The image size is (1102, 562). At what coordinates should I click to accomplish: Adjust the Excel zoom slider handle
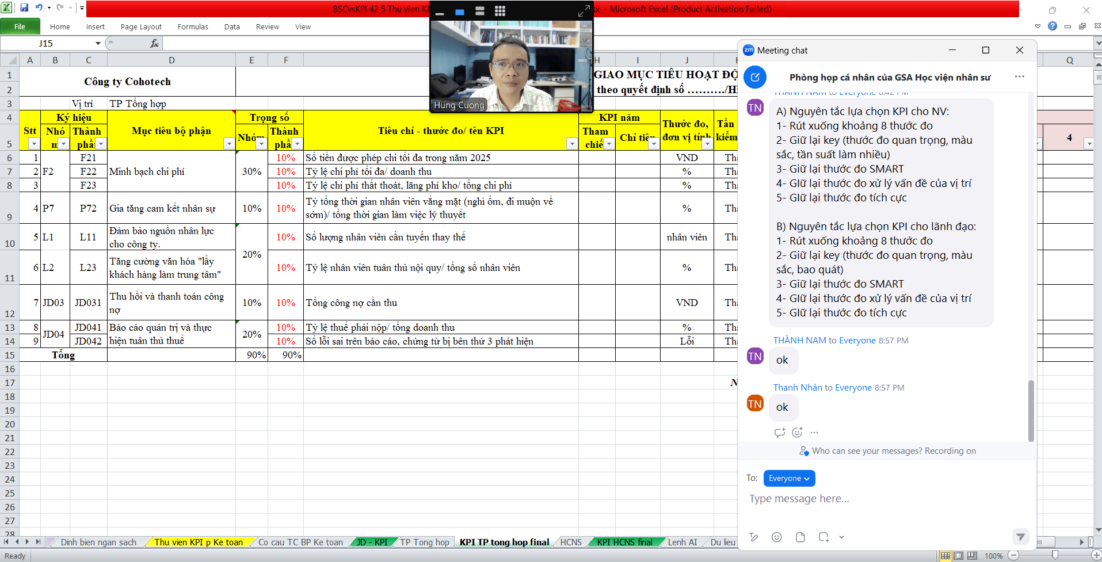point(1054,555)
